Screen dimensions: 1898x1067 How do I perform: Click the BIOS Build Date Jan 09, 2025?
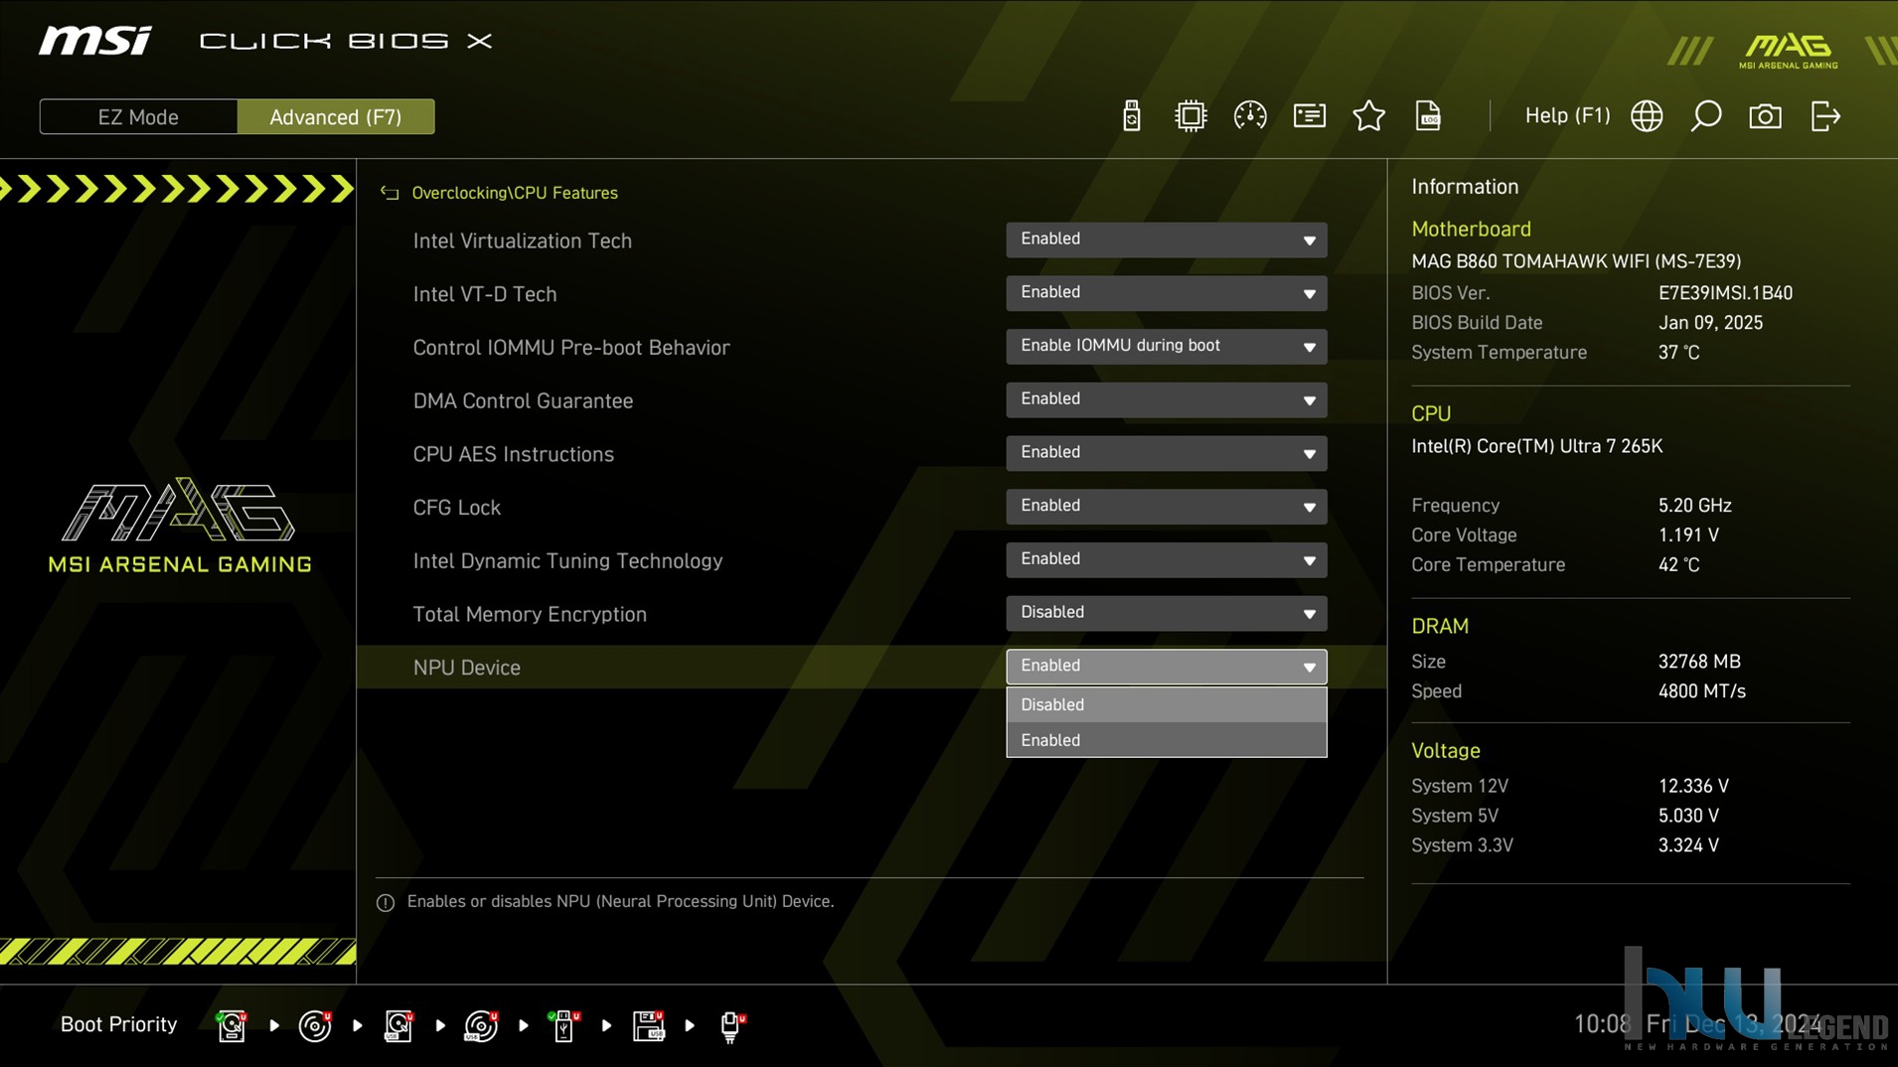[1710, 323]
